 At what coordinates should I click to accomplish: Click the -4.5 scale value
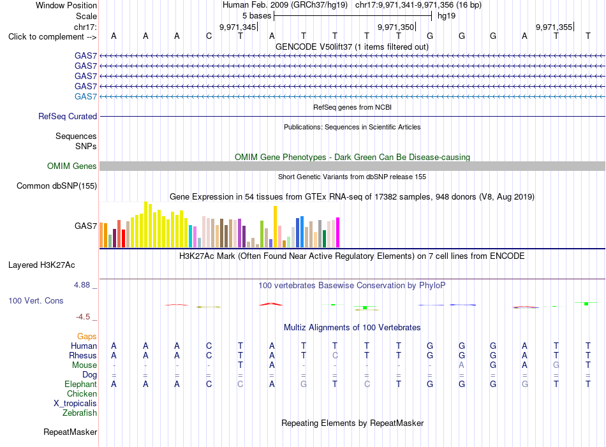coord(83,317)
